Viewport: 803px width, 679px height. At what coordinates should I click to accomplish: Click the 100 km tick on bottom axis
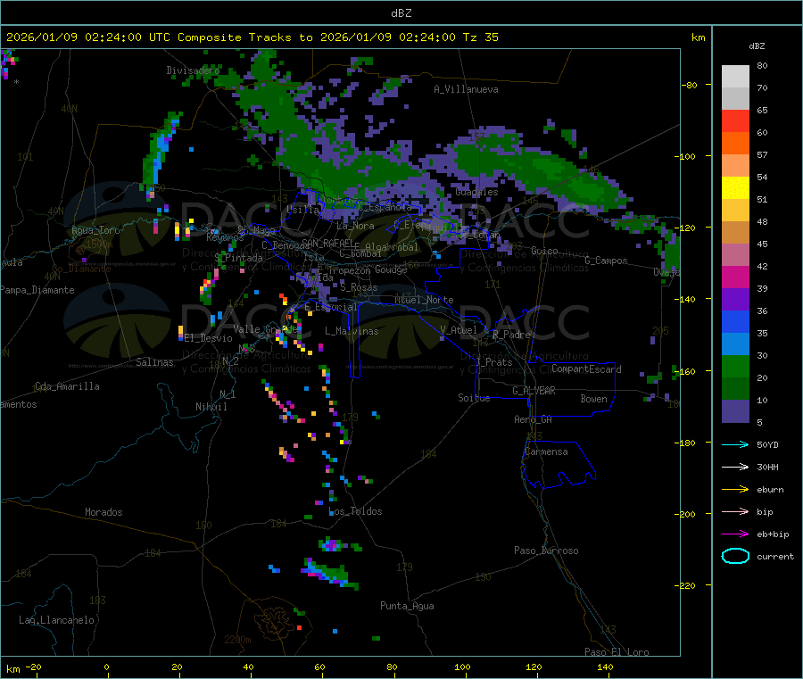pyautogui.click(x=462, y=667)
